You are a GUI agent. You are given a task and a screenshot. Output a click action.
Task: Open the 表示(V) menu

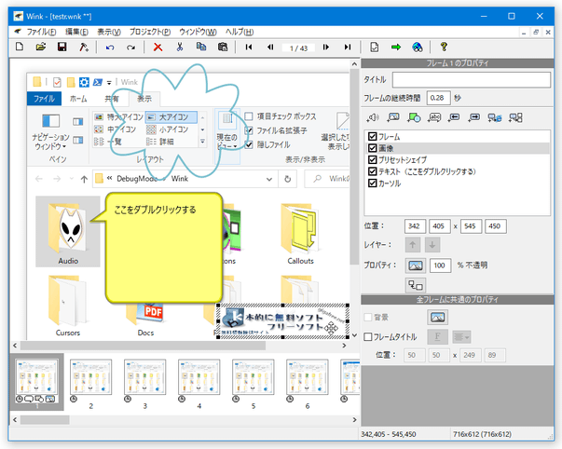[x=109, y=32]
